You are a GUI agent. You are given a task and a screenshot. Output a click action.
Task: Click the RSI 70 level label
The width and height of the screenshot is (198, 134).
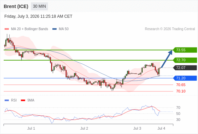[x=178, y=108]
